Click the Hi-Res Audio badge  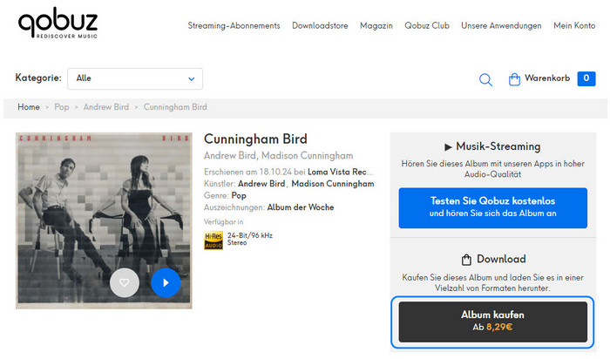213,240
